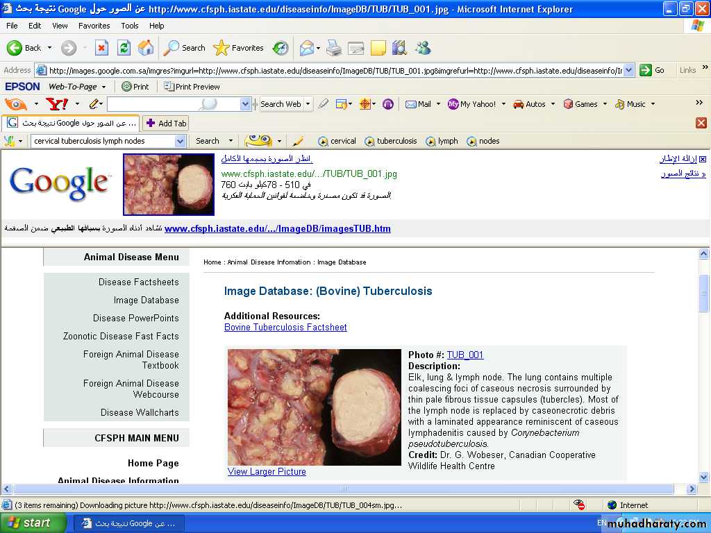Open Yahoo Mail from the toolbar
711x533 pixels.
(x=418, y=104)
